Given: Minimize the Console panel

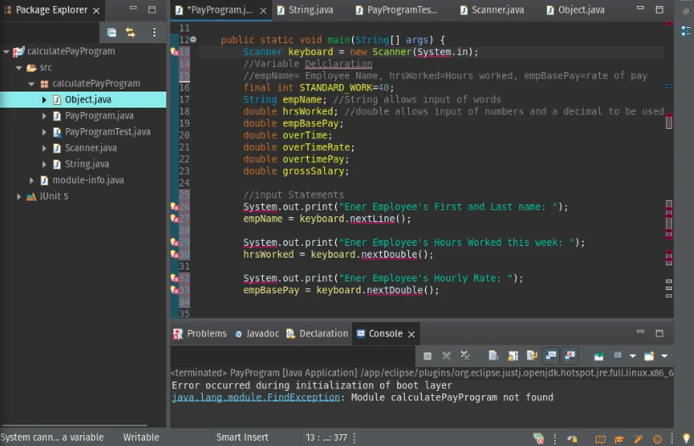Looking at the screenshot, I should (x=640, y=332).
